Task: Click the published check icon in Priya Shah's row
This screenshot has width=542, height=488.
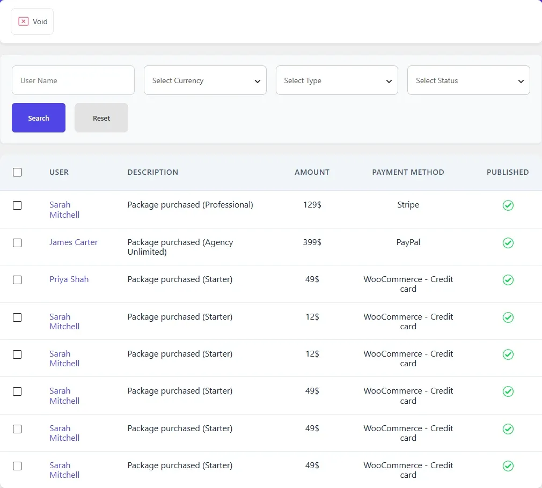Action: pos(508,280)
